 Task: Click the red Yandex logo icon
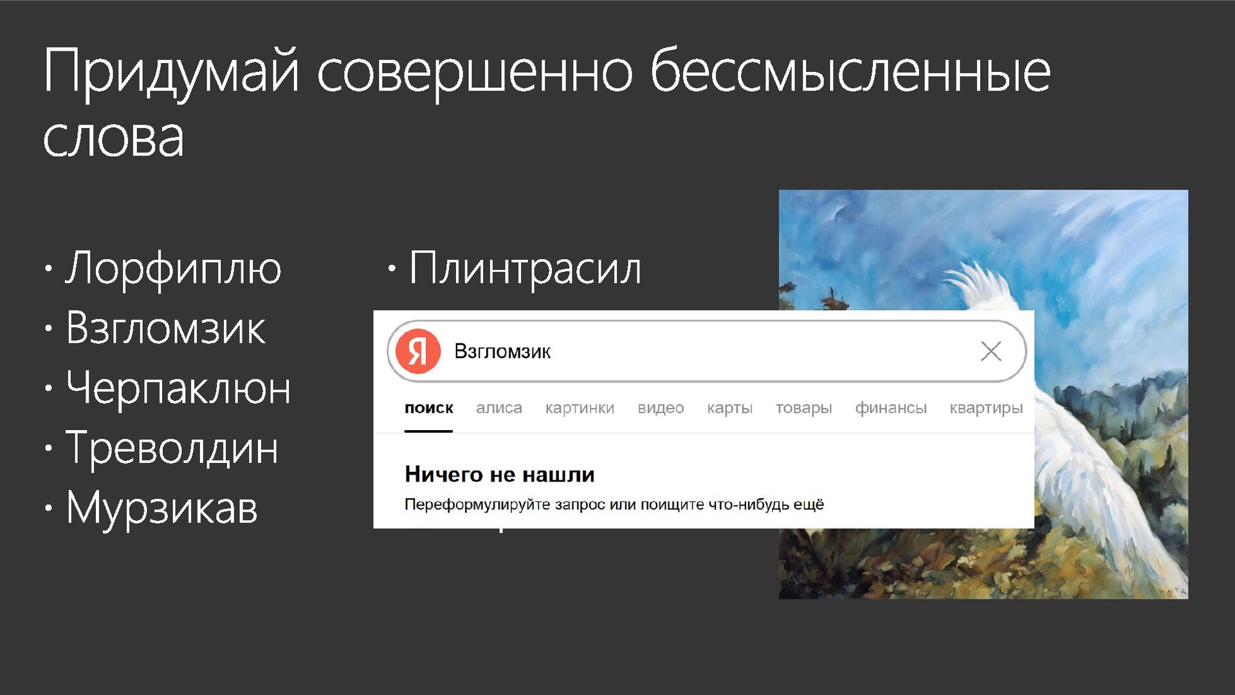[x=417, y=351]
